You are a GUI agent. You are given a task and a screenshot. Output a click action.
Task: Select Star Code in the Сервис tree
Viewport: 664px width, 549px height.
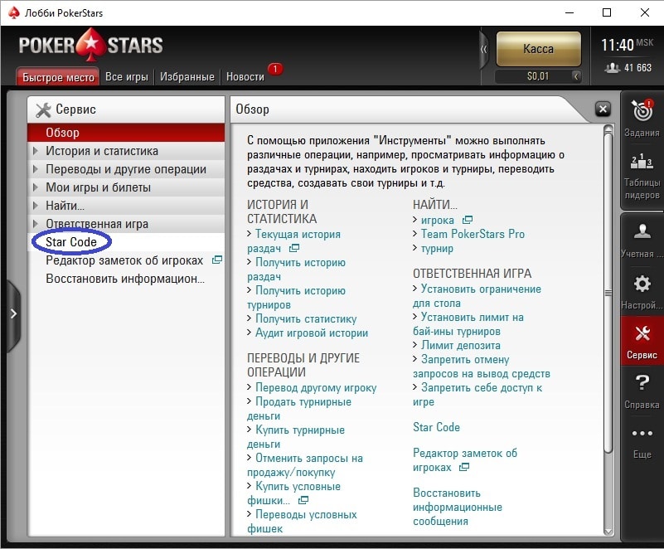126,242
